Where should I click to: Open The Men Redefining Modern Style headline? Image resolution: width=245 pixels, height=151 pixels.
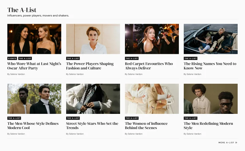point(208,125)
